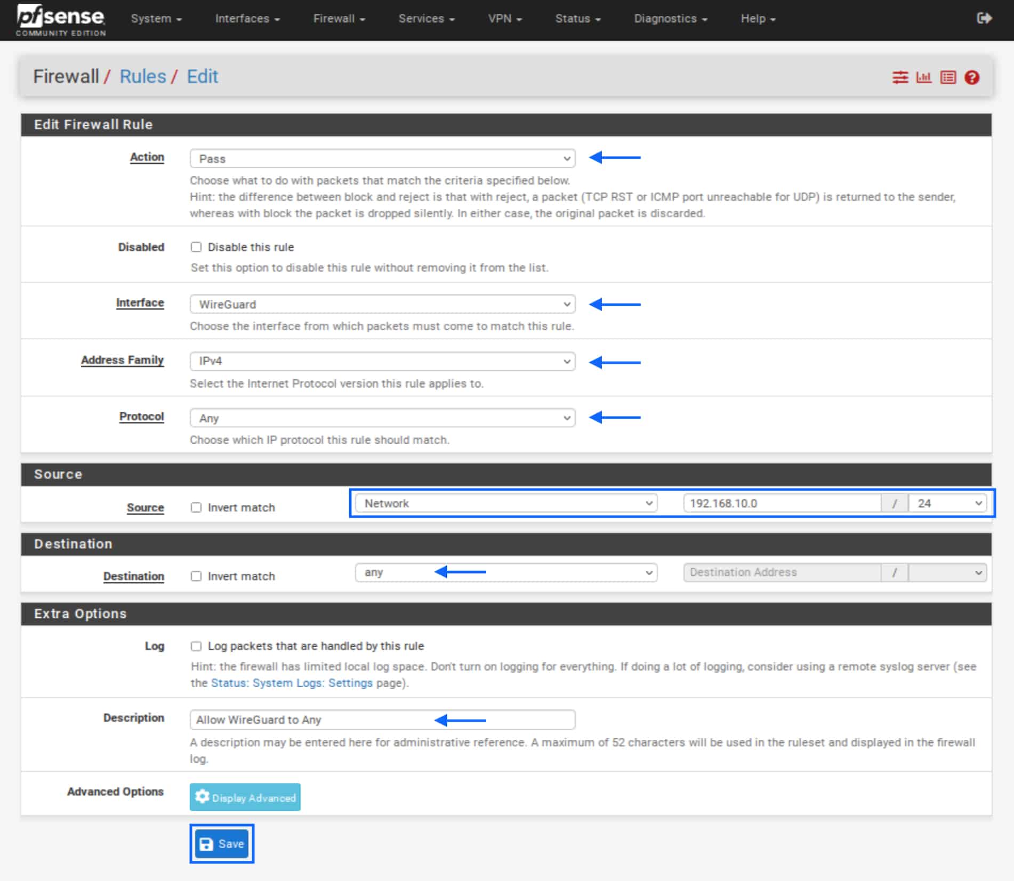The height and width of the screenshot is (881, 1014).
Task: Open the red help question mark icon
Action: point(972,78)
